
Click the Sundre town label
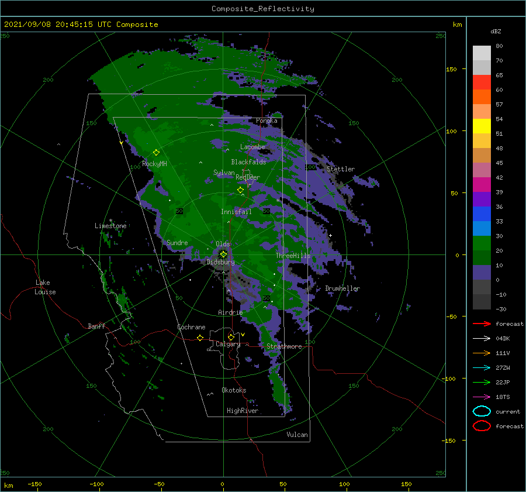[177, 242]
